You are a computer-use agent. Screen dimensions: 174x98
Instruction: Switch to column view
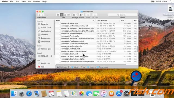pyautogui.click(x=65, y=15)
